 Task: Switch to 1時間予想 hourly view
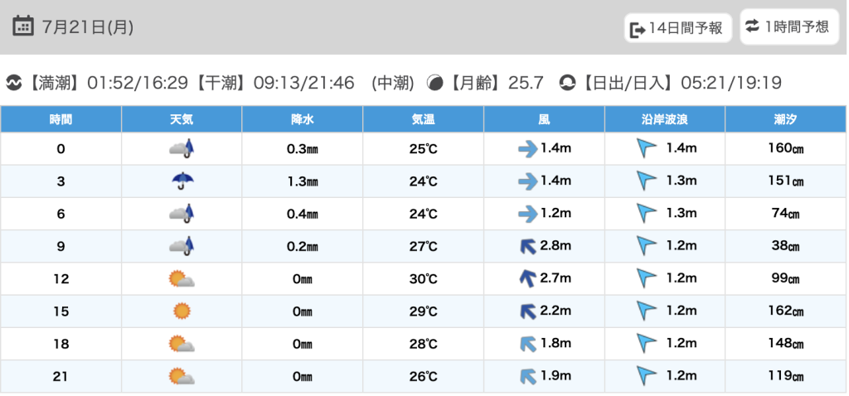(x=788, y=27)
